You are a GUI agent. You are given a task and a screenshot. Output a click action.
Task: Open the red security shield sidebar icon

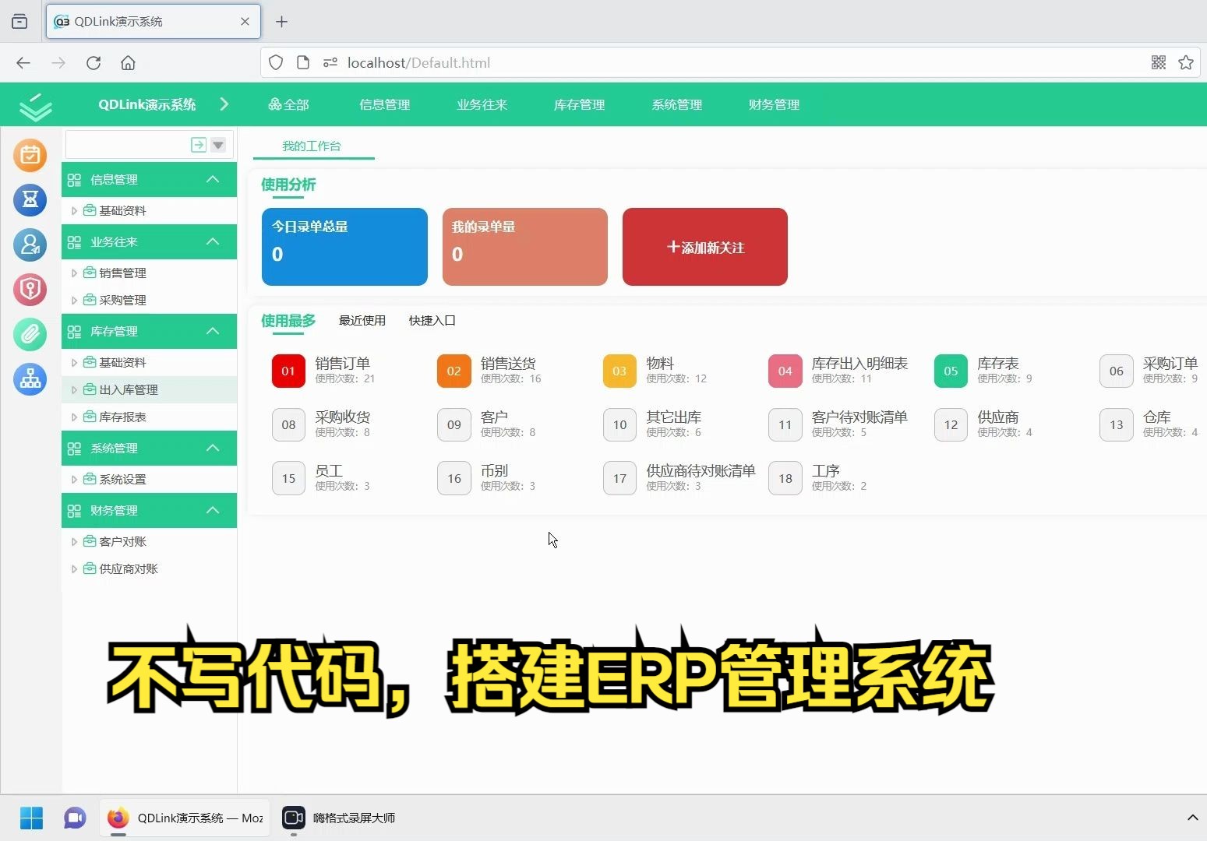tap(30, 290)
